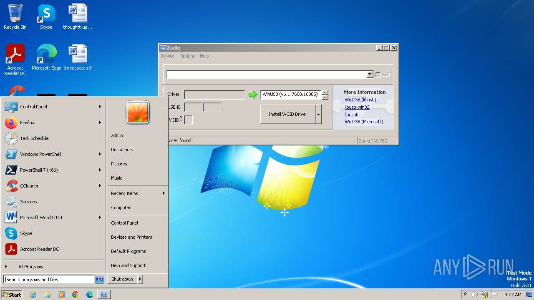Open the libusbK link

click(x=352, y=115)
